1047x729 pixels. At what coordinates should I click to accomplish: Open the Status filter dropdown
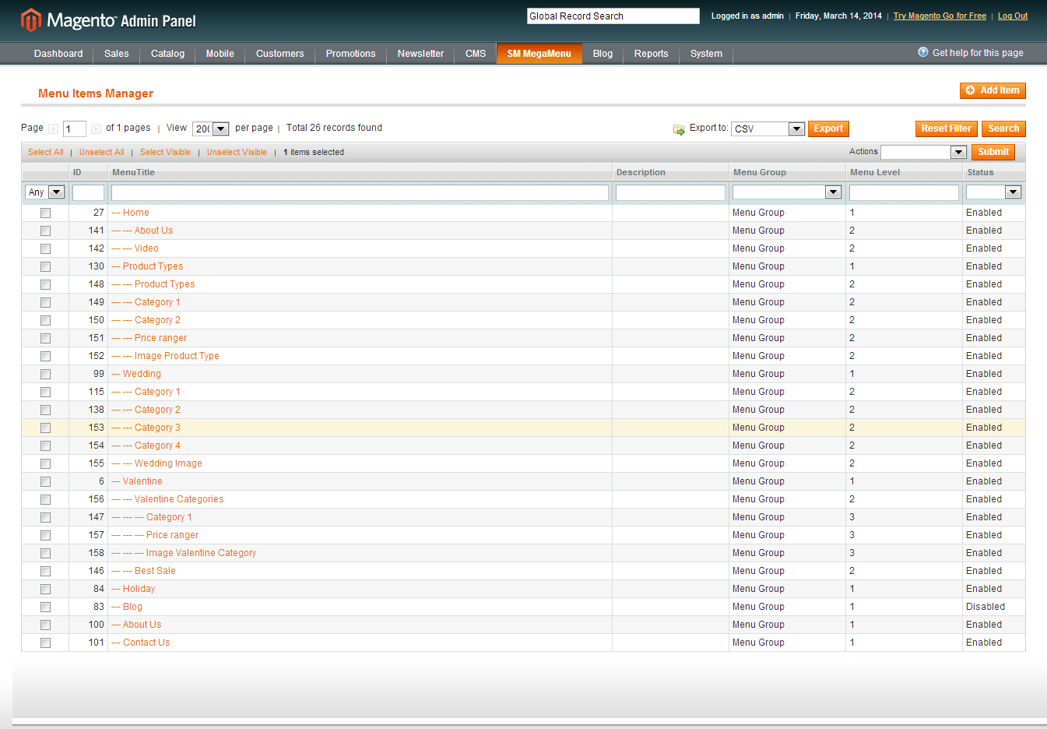coord(993,192)
